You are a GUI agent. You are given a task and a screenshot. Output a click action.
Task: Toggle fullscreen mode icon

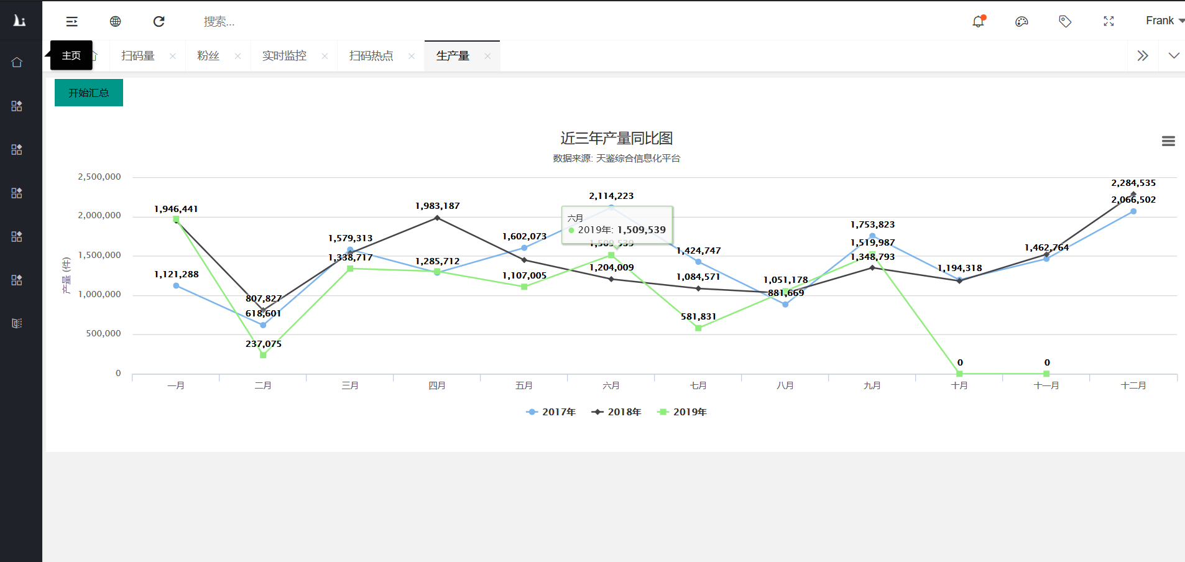[1109, 22]
